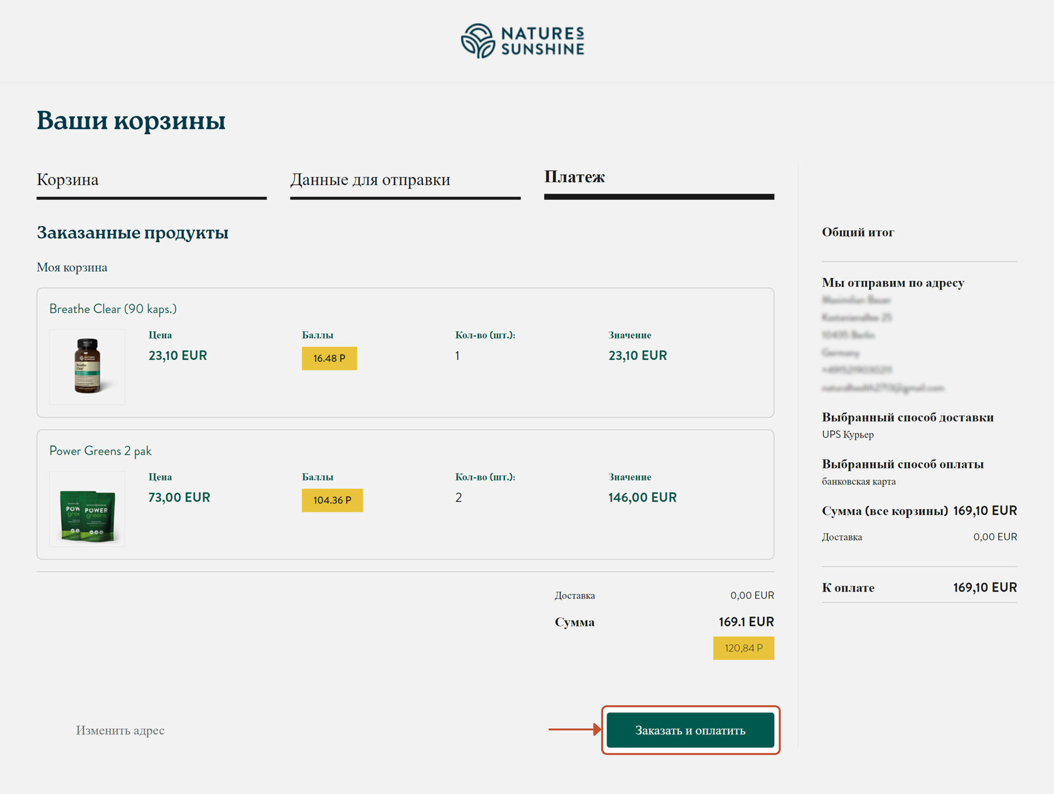Viewport: 1054px width, 794px height.
Task: Click the Заказанные продукты heading
Action: click(132, 233)
